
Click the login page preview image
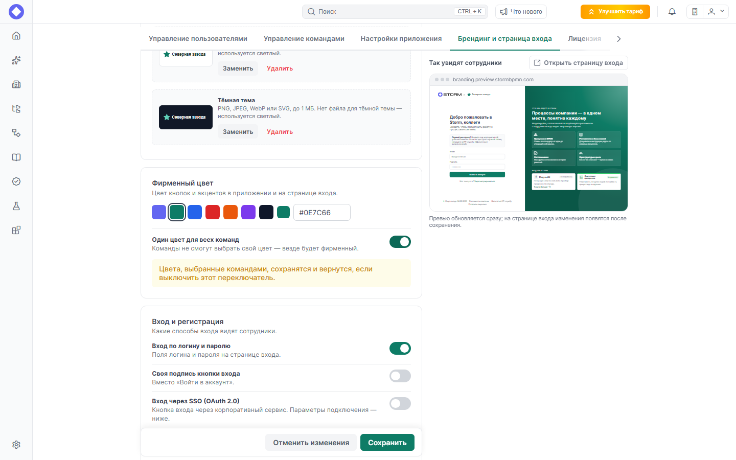[528, 148]
